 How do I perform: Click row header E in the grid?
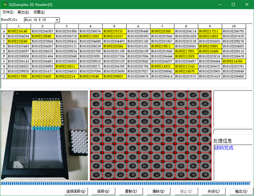pyautogui.click(x=4, y=51)
